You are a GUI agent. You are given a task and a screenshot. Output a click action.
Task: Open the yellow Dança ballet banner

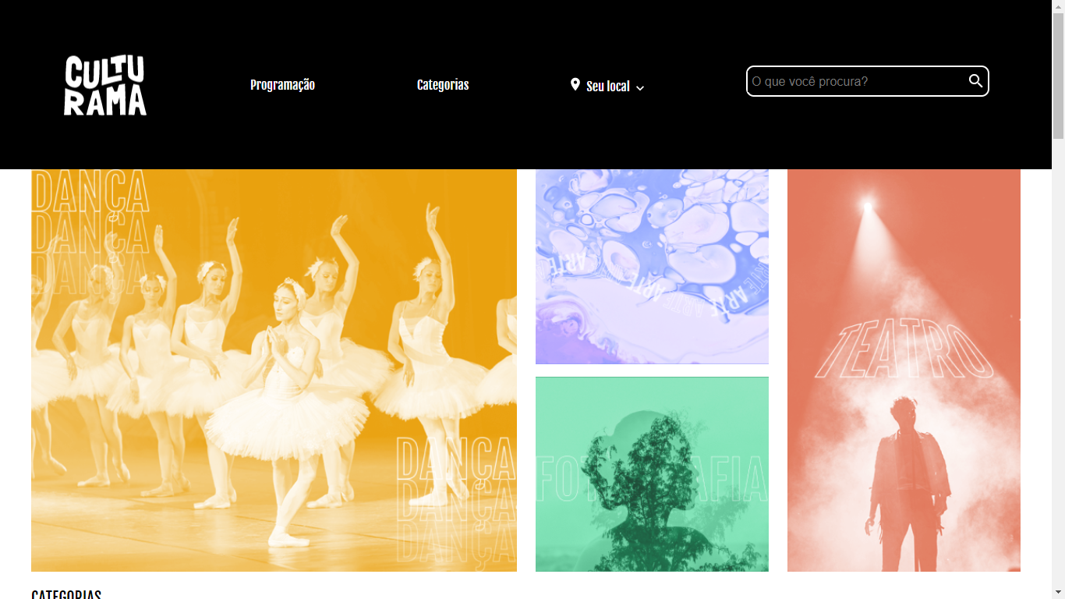pyautogui.click(x=274, y=370)
